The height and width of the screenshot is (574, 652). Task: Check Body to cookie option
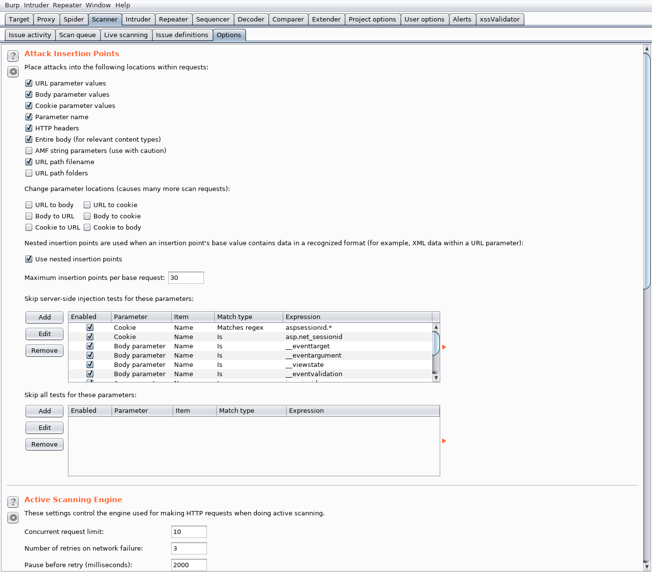(87, 216)
